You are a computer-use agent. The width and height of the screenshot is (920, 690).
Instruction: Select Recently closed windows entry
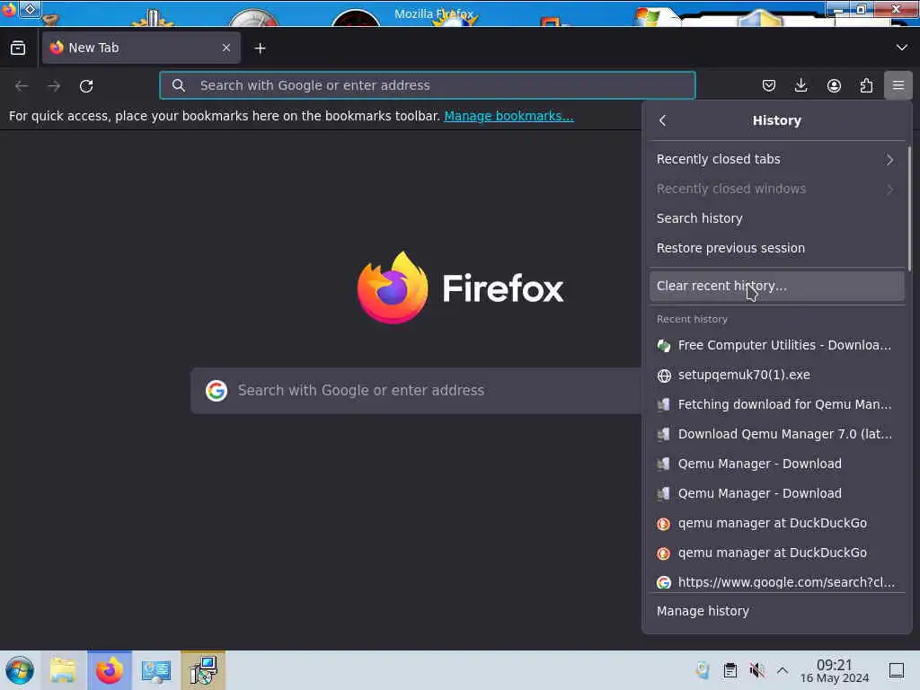[777, 189]
